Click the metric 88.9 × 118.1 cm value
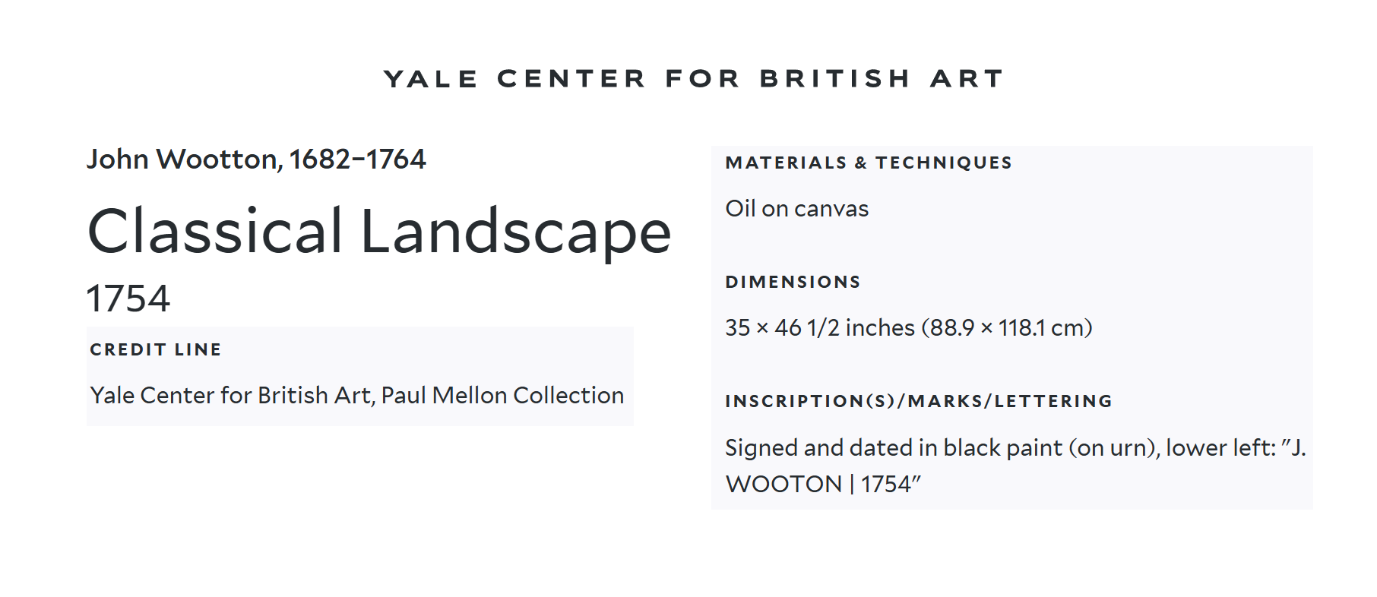 pyautogui.click(x=1006, y=328)
